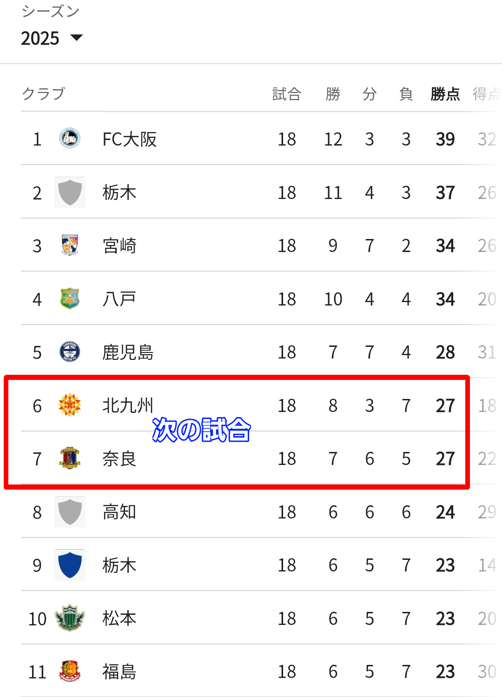Click the 松本 green crest icon
The image size is (502, 697).
coord(70,618)
